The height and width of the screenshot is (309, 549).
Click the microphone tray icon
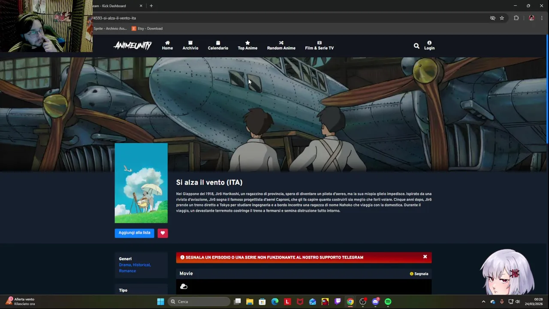pyautogui.click(x=502, y=302)
